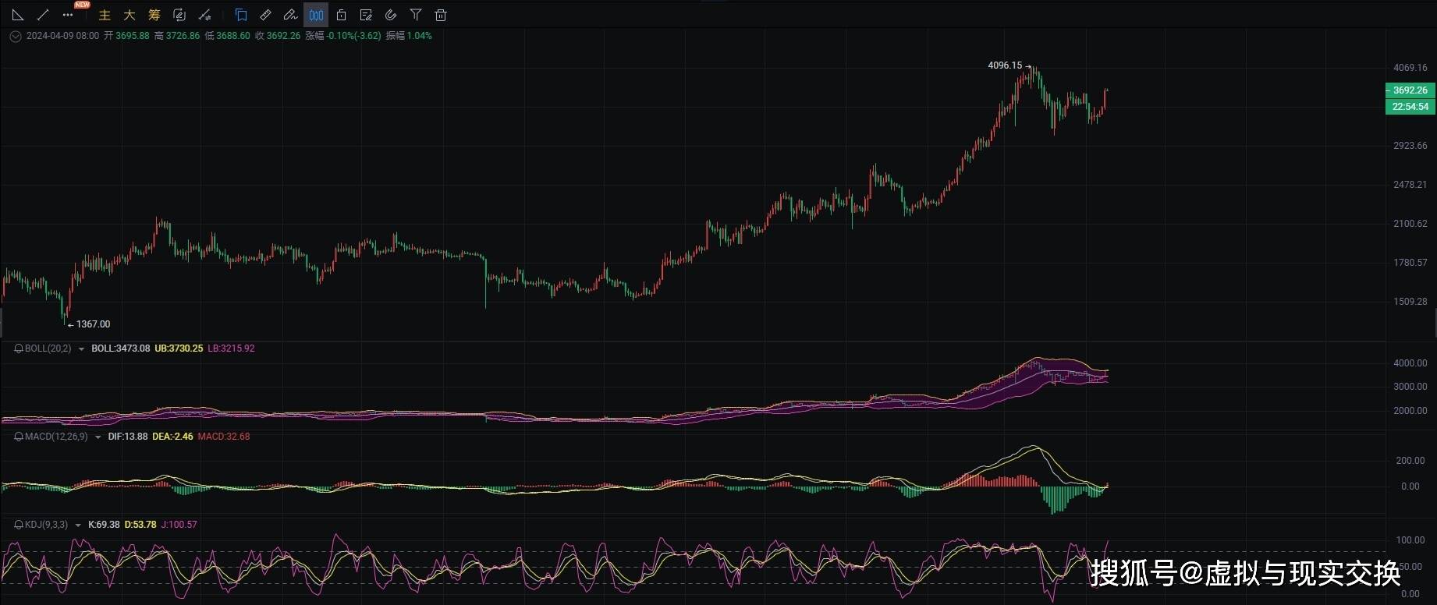Click the line-with-star favorite drawing icon

204,15
